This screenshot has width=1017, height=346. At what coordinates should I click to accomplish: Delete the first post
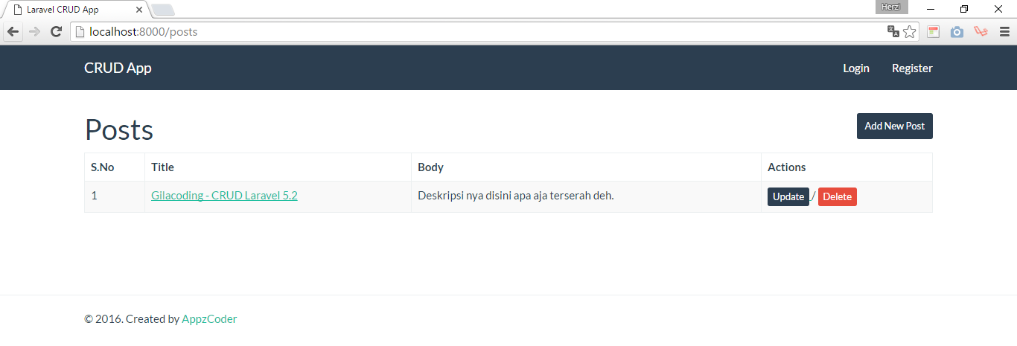tap(837, 196)
